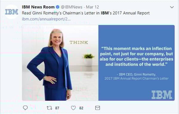179x114 pixels.
Task: Click the like count 82
Action: [x=81, y=108]
